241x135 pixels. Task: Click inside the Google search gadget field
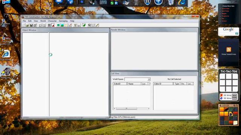click(x=227, y=33)
